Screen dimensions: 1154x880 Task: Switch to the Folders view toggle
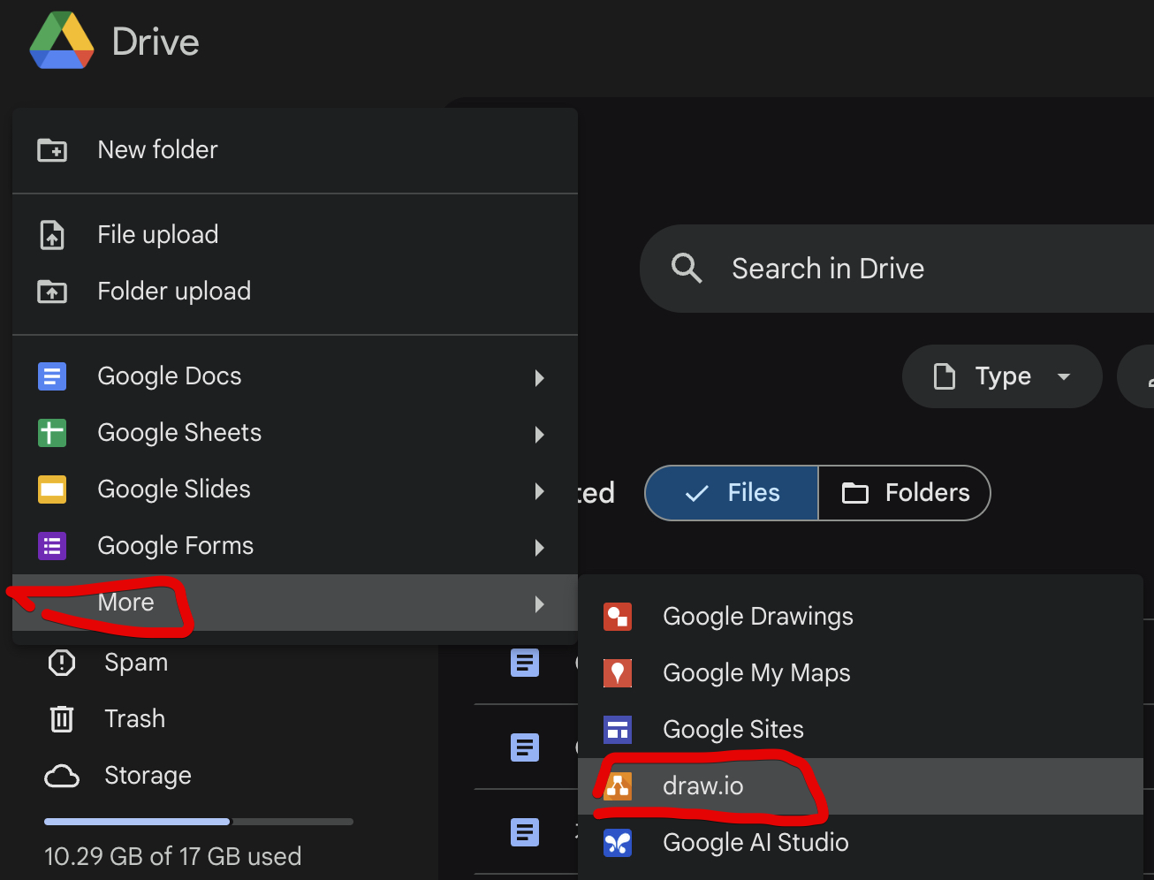pos(904,493)
